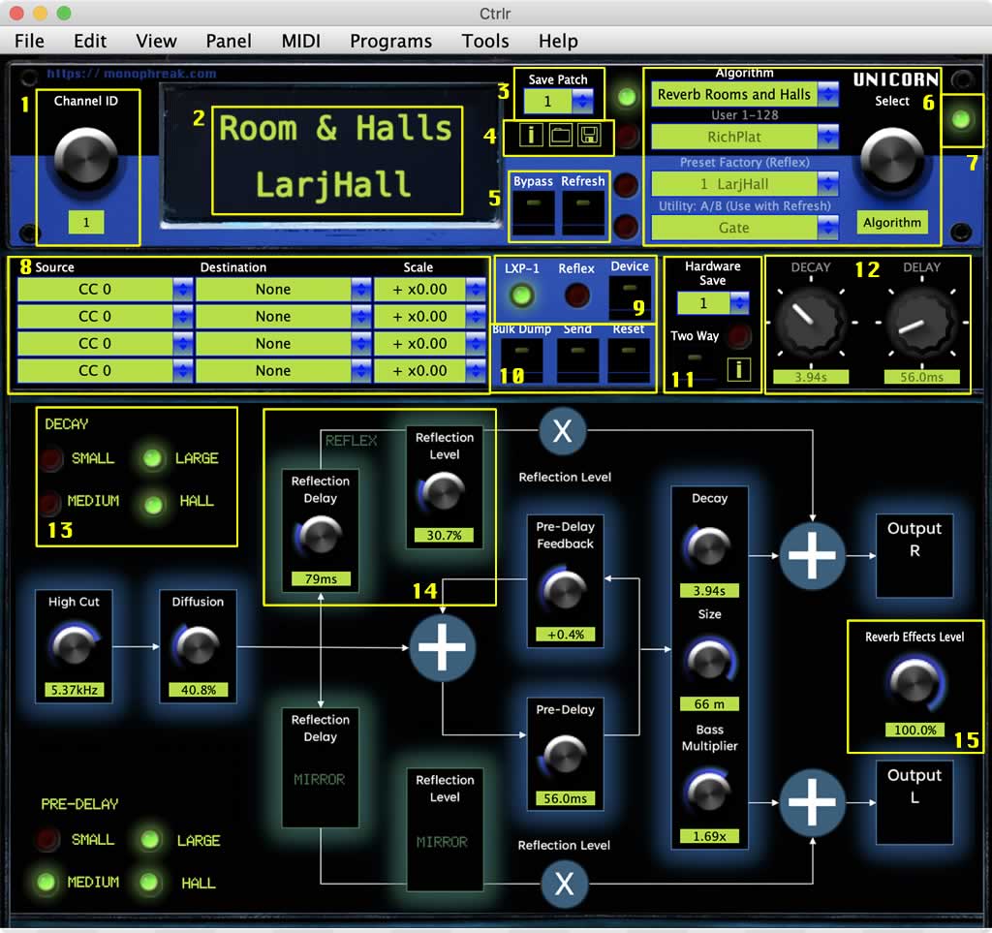
Task: Save patch with the floppy disk icon
Action: [x=589, y=136]
